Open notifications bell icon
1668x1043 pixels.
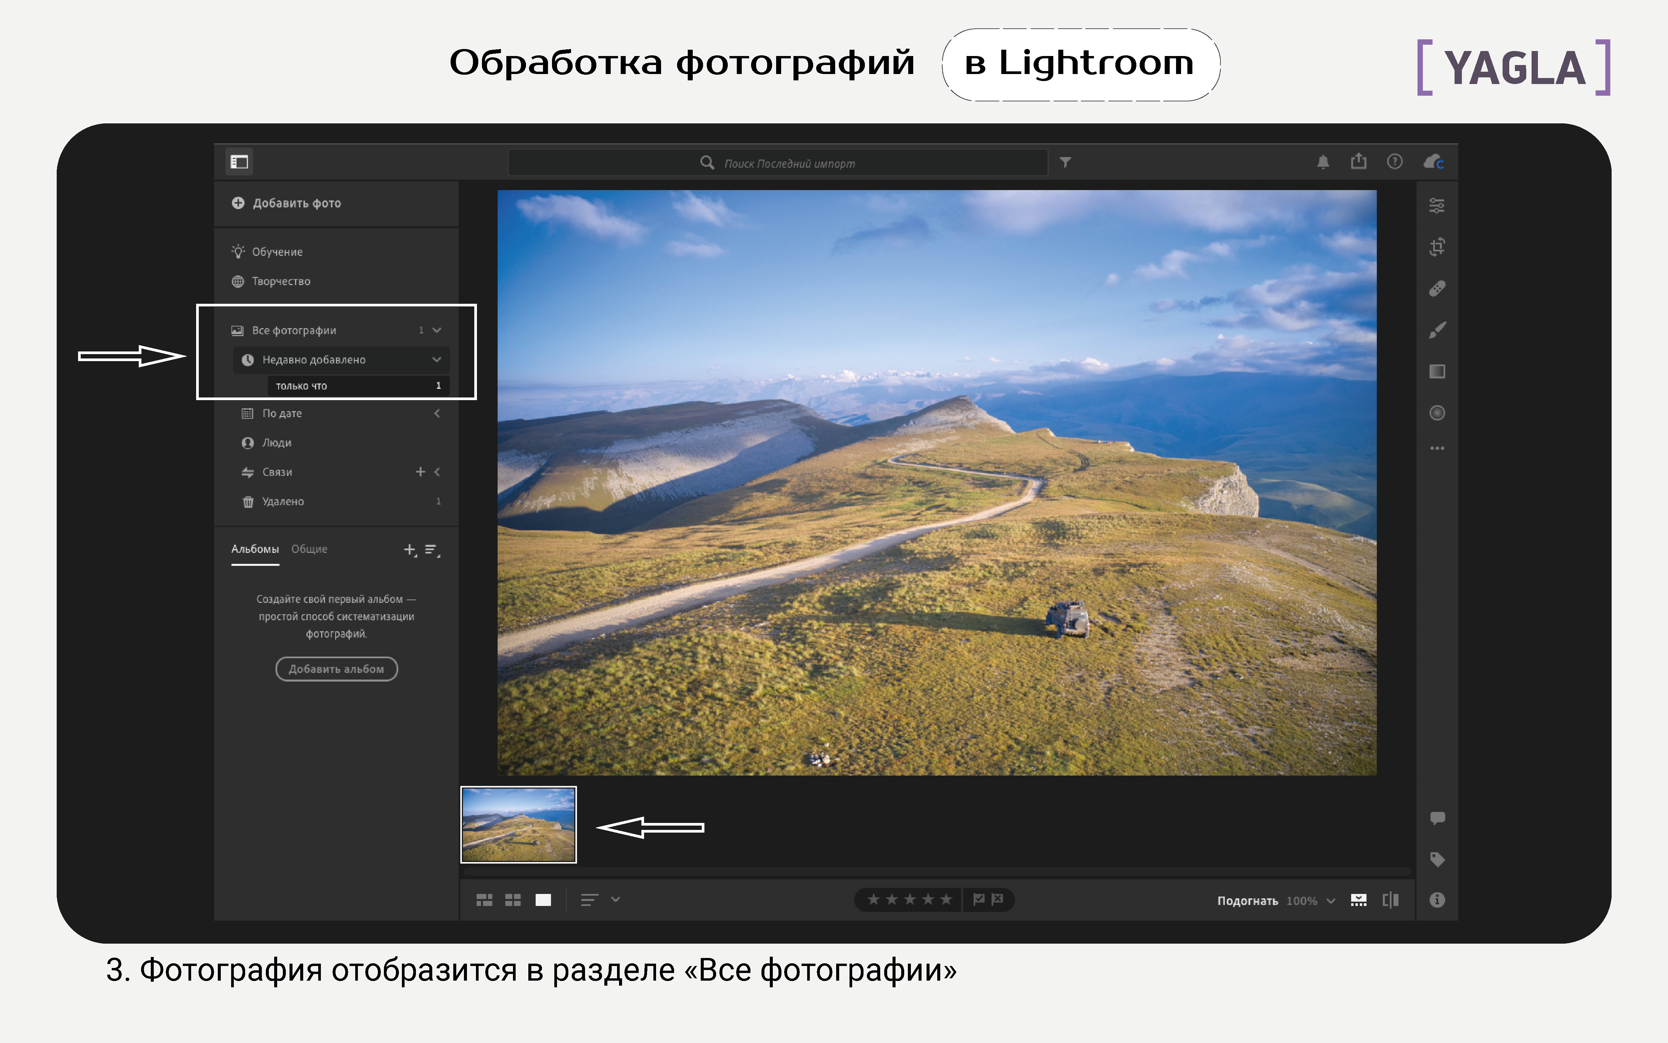[1322, 162]
